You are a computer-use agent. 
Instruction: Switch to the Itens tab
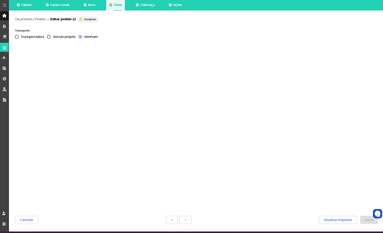[x=89, y=5]
